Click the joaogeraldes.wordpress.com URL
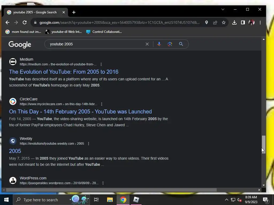This screenshot has height=205, width=274. (x=59, y=183)
